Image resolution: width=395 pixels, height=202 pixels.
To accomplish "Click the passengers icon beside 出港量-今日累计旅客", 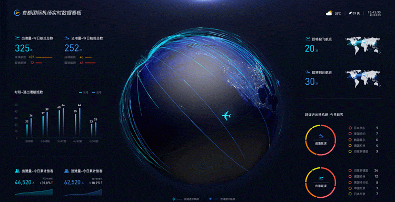I will click(17, 171).
